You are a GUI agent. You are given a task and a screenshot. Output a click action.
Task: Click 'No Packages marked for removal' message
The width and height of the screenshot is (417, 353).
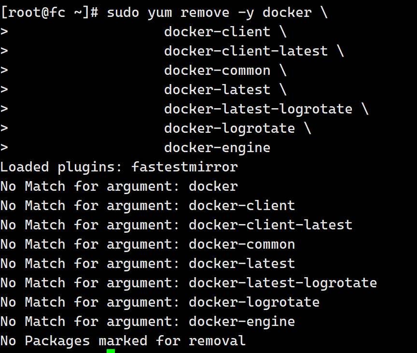tap(123, 341)
